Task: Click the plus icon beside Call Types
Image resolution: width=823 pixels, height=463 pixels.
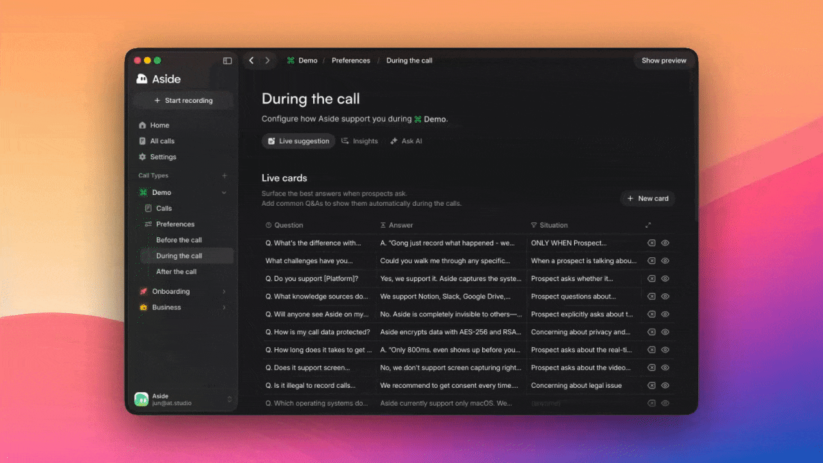Action: pyautogui.click(x=224, y=176)
